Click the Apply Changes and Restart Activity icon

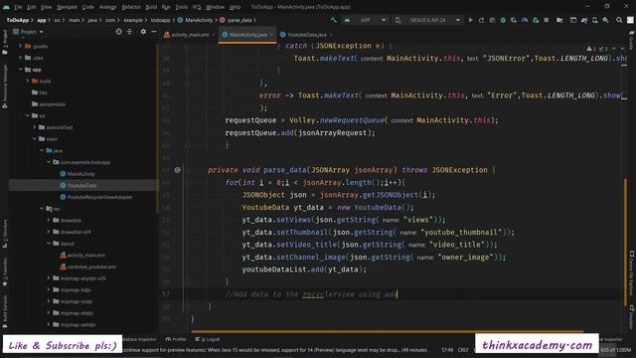coord(481,20)
